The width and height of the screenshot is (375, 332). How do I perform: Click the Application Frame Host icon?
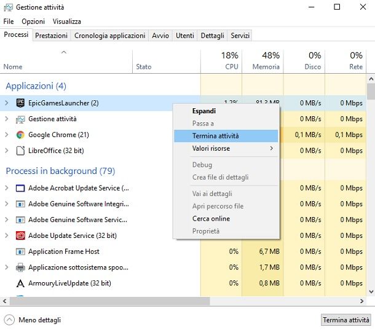coord(20,251)
